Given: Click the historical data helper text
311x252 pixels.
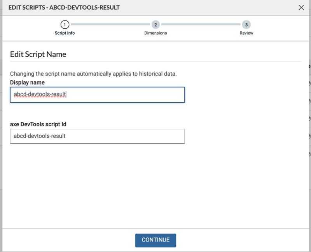Looking at the screenshot, I should [x=93, y=74].
